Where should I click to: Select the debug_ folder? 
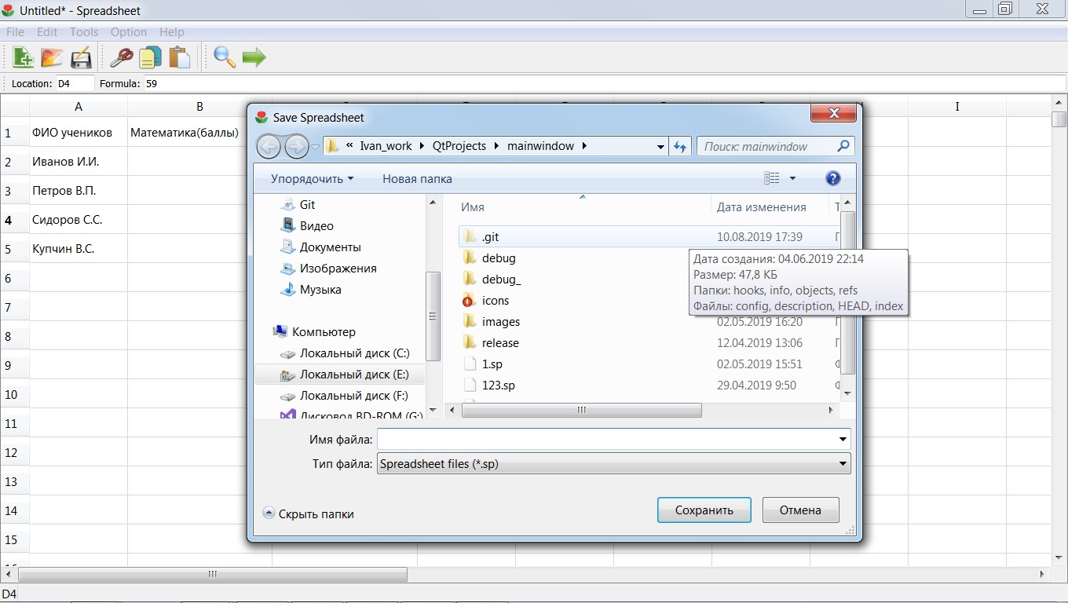[x=501, y=279]
